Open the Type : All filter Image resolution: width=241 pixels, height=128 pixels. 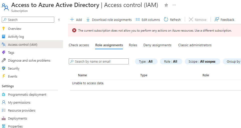(x=146, y=61)
